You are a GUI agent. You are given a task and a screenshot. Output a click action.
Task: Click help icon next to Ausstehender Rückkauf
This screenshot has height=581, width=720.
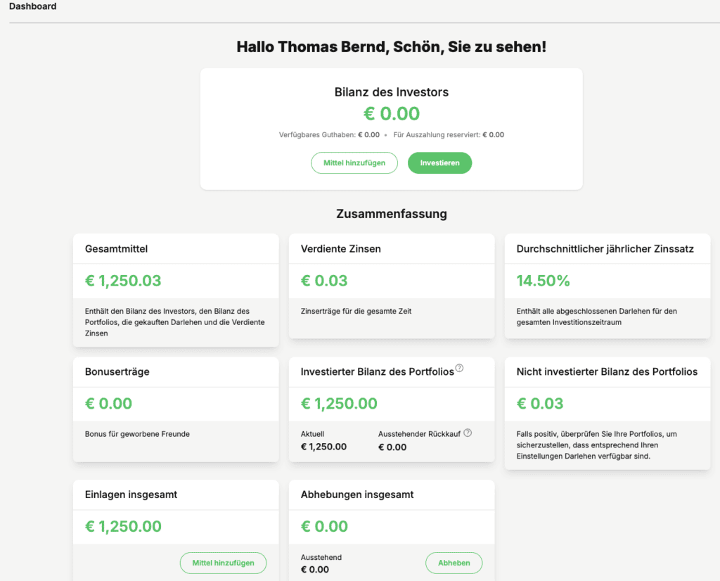coord(468,433)
